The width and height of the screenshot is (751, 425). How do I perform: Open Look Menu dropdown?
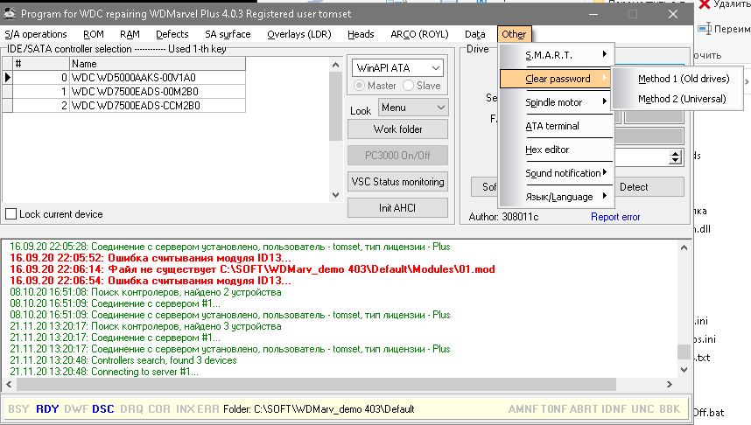(x=413, y=108)
